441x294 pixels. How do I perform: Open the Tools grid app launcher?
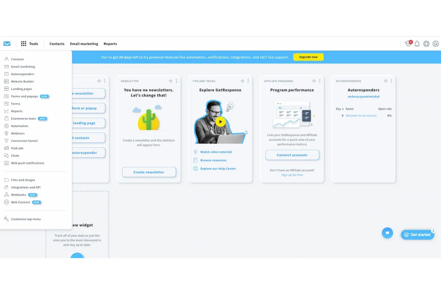click(24, 43)
